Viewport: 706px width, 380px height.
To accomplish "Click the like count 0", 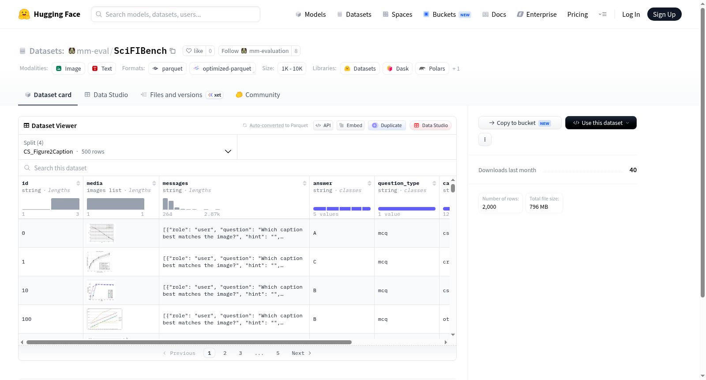I will coord(210,51).
